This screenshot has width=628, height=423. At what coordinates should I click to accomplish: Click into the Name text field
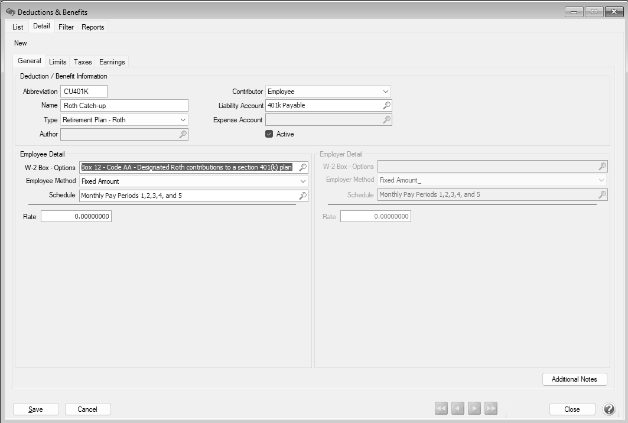(x=124, y=106)
